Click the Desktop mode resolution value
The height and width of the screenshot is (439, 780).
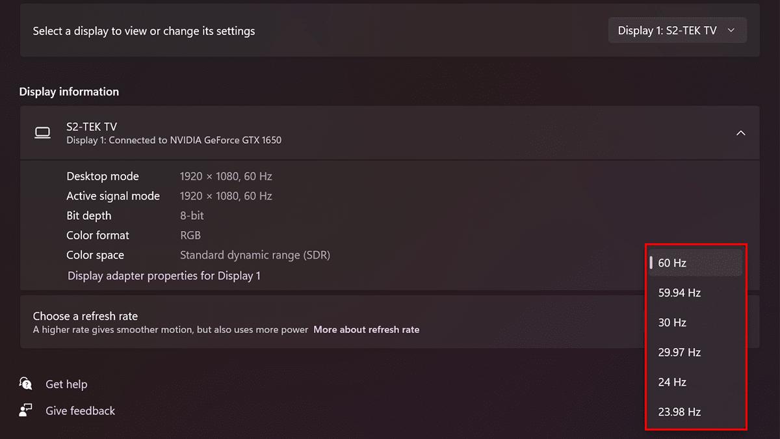coord(226,176)
